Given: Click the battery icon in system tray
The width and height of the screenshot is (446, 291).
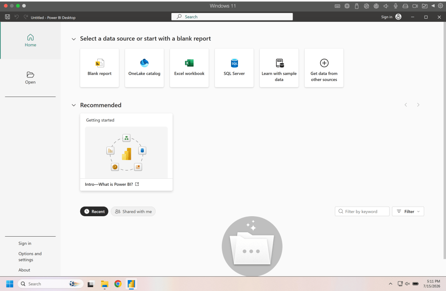Looking at the screenshot, I should 415,284.
